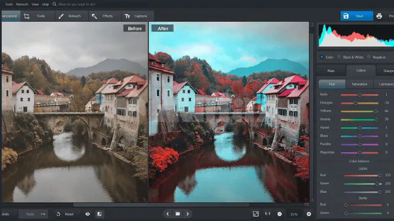Click the printer icon

pyautogui.click(x=379, y=16)
